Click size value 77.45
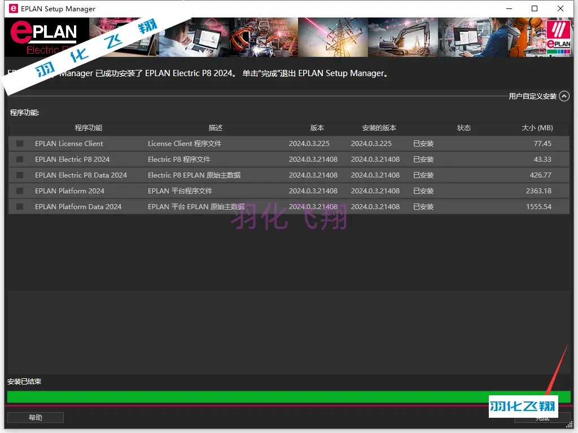Viewport: 578px width, 433px height. 542,144
